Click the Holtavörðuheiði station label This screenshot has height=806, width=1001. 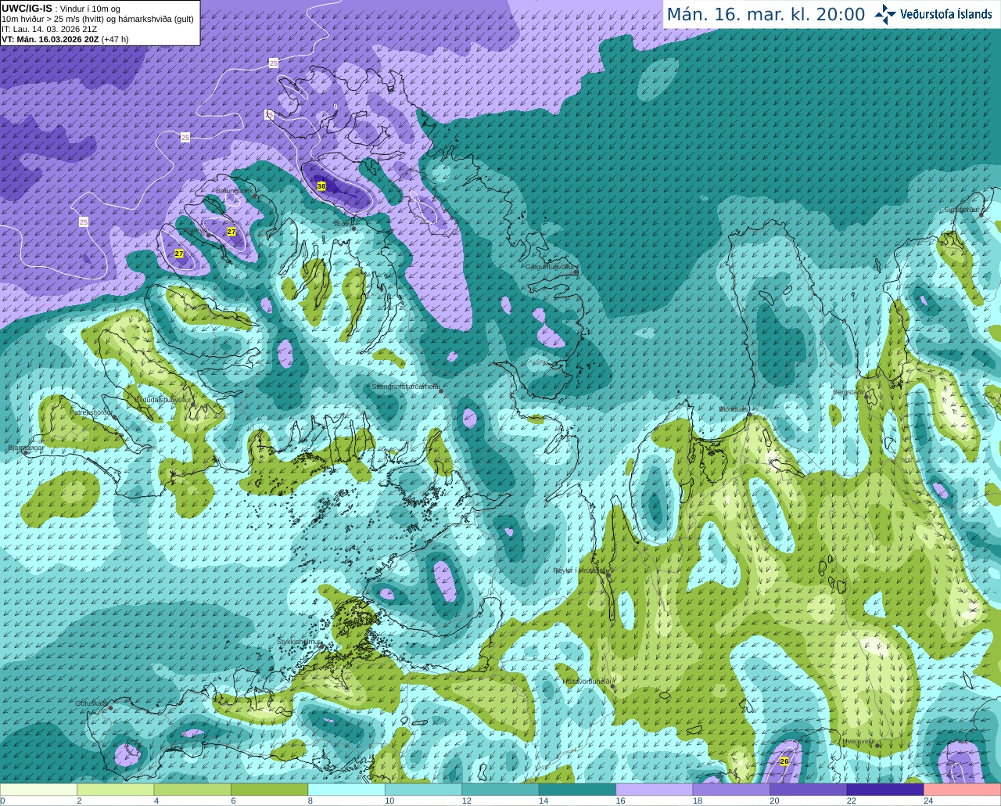coord(587,682)
